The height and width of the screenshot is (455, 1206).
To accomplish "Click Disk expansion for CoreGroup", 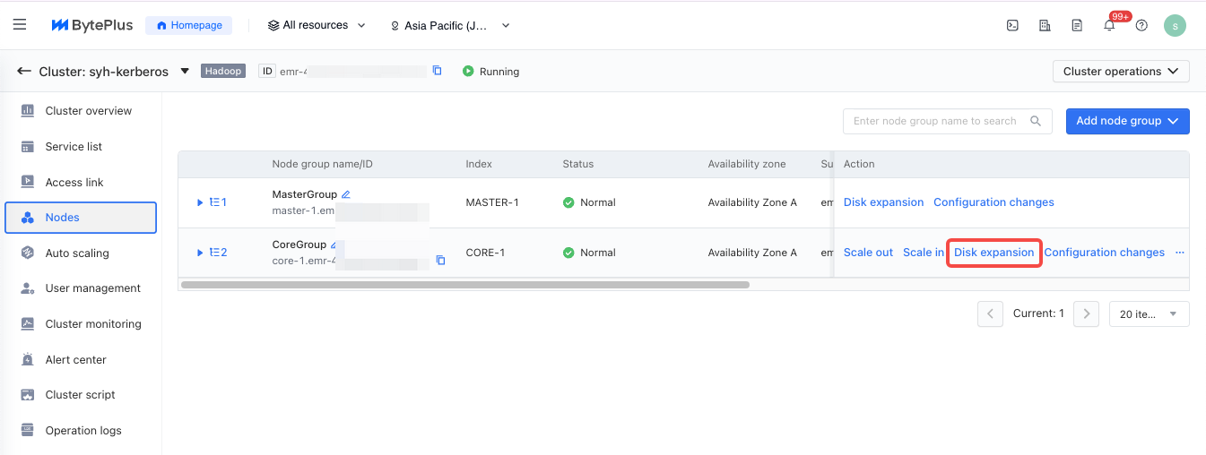I will [993, 253].
